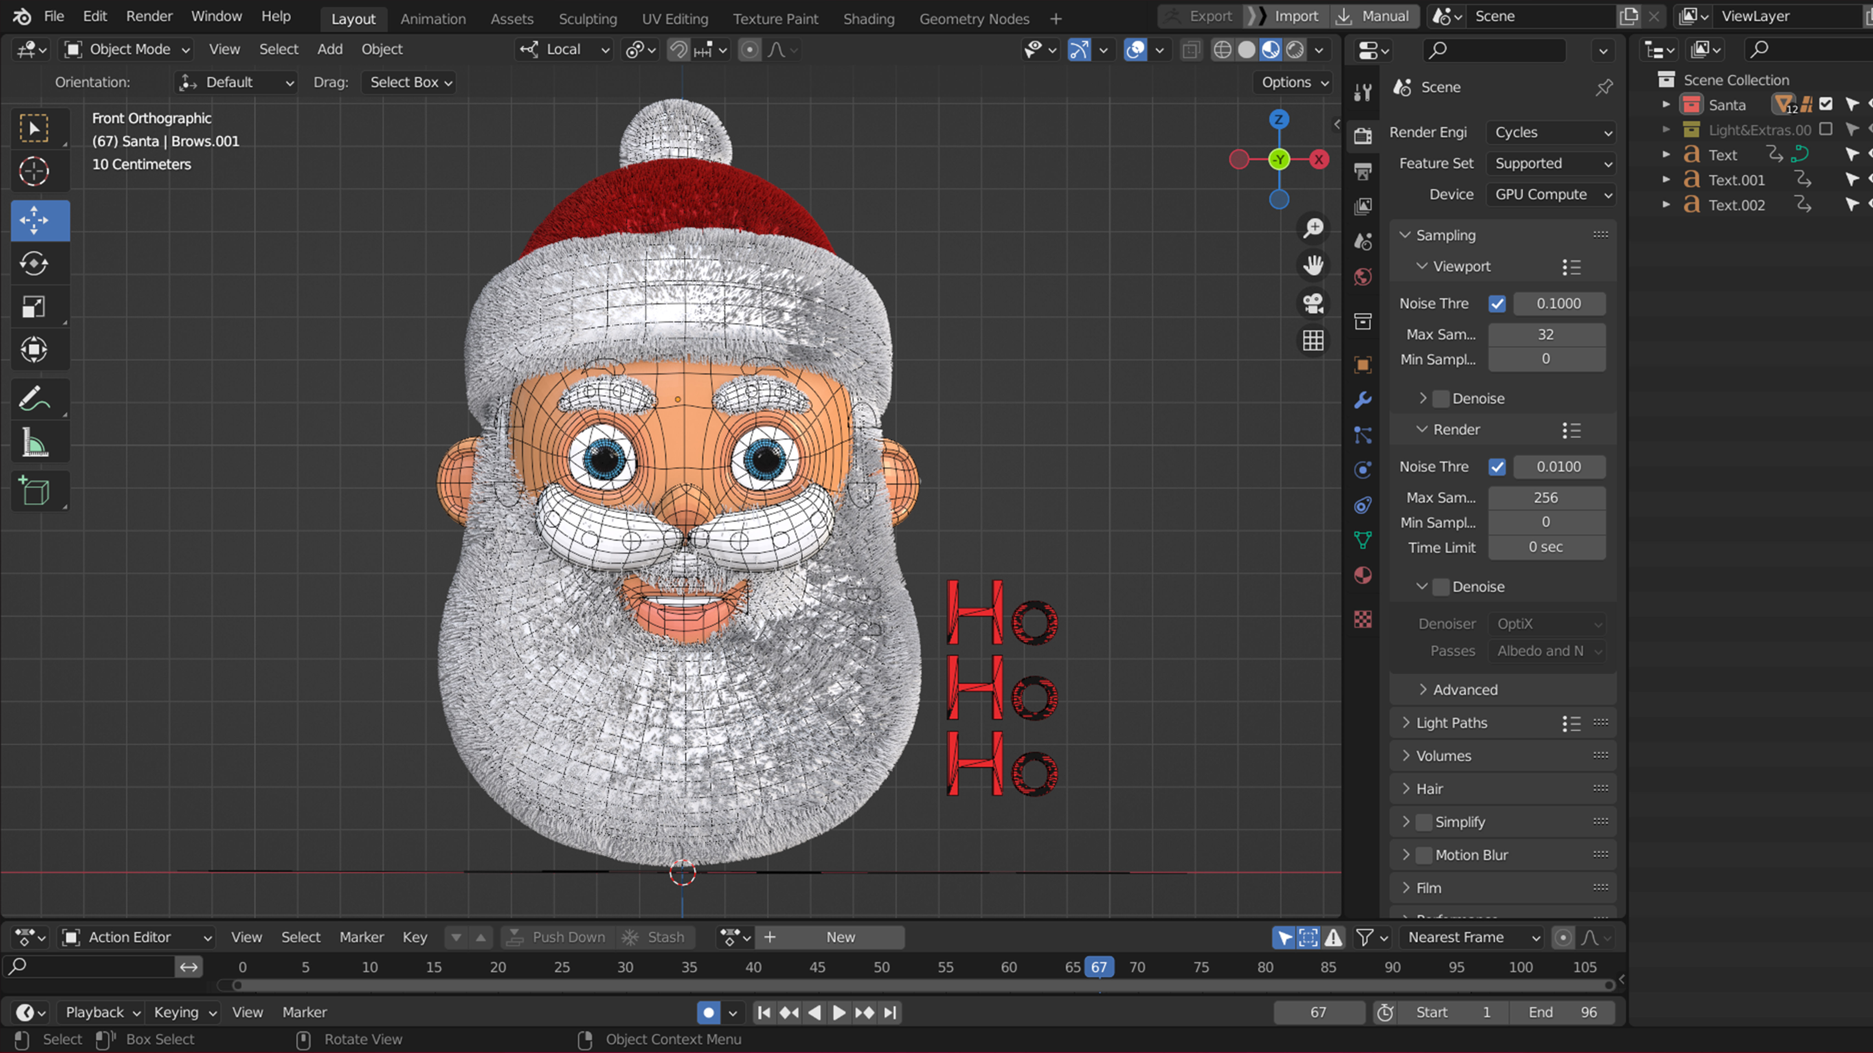The image size is (1873, 1053).
Task: Open the Device GPU Compute dropdown
Action: 1551,195
